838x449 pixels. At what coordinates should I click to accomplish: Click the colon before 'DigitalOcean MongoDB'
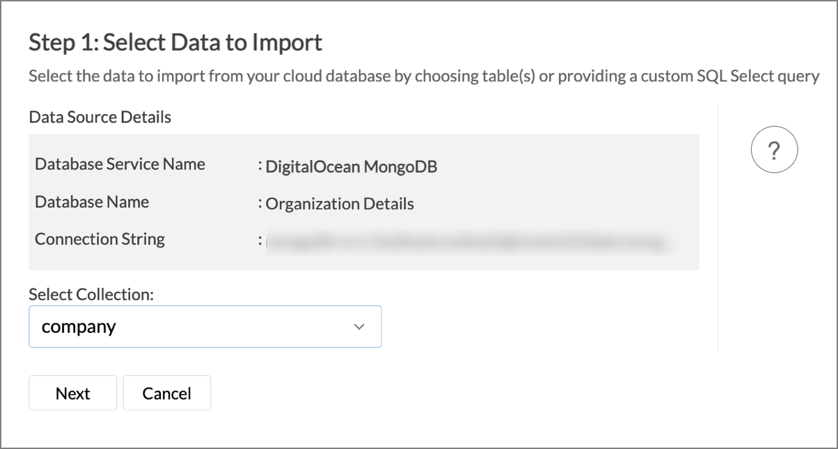[x=259, y=167]
